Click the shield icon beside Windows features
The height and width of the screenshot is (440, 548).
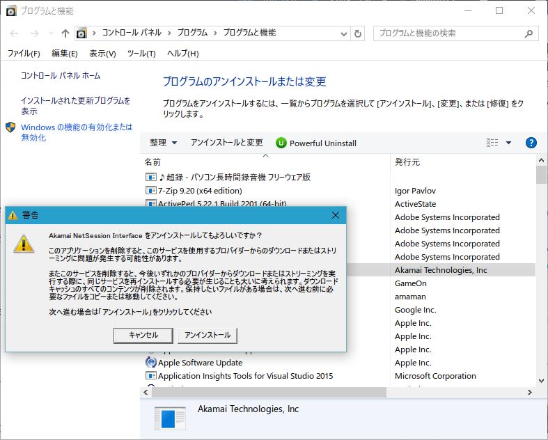(10, 127)
